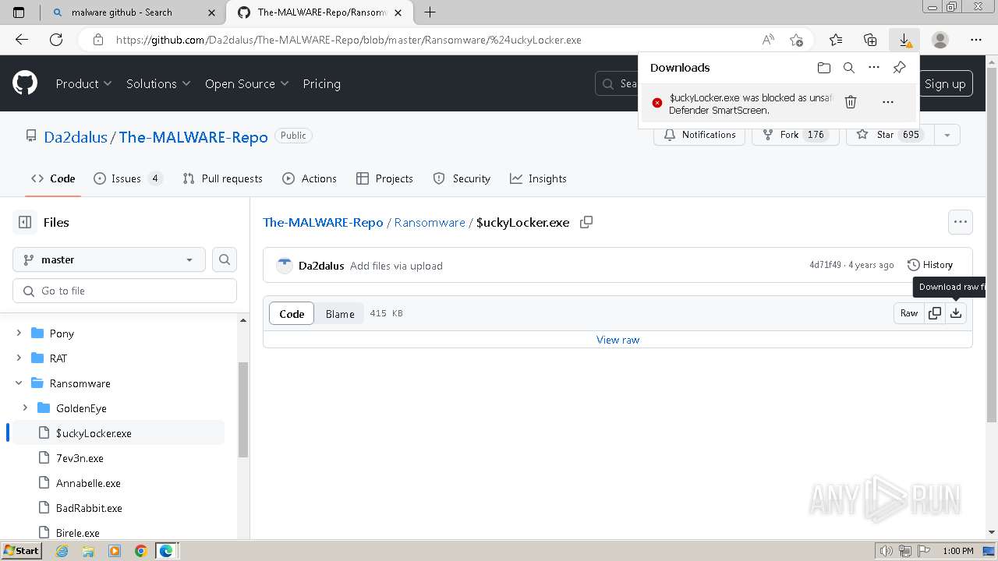
Task: Click the Read aloud icon in address bar
Action: 768,40
